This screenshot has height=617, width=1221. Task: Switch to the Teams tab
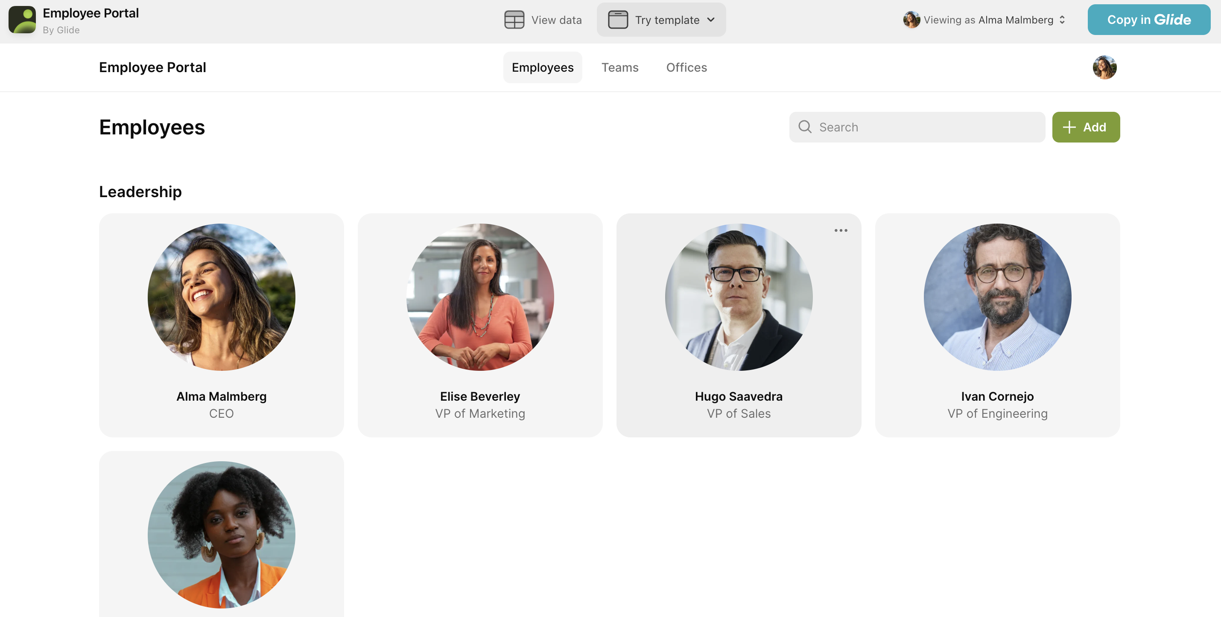[x=619, y=67]
